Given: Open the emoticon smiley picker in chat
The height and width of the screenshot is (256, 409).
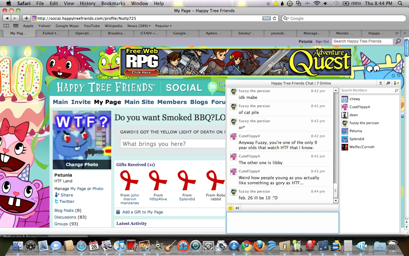Looking at the screenshot, I should coord(230,208).
